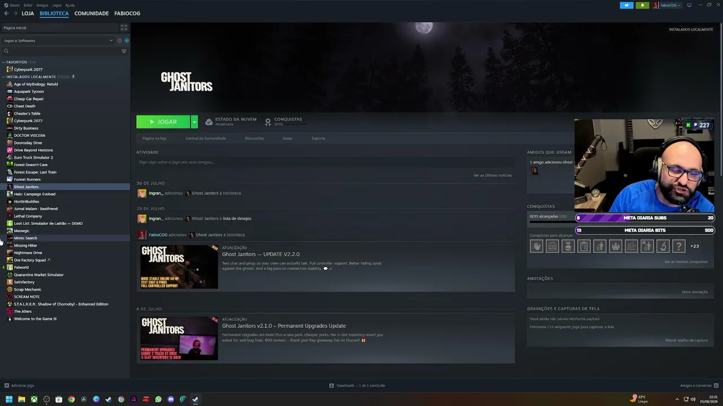Open the announcements megaphone button

tap(626, 5)
